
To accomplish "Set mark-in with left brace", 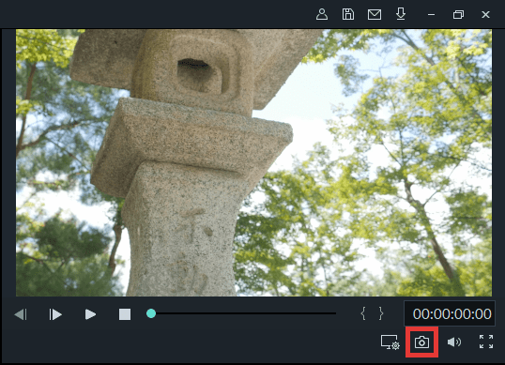I will click(x=363, y=313).
